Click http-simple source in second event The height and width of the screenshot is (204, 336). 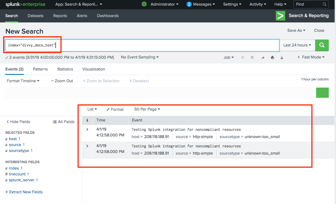tap(203, 153)
